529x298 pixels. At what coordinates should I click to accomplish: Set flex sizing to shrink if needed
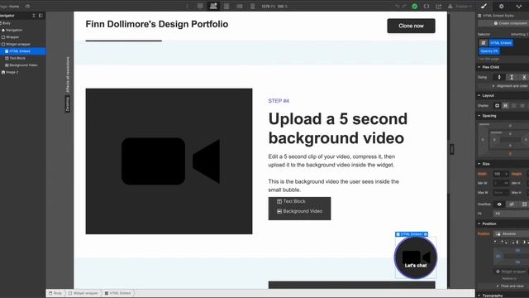click(499, 77)
